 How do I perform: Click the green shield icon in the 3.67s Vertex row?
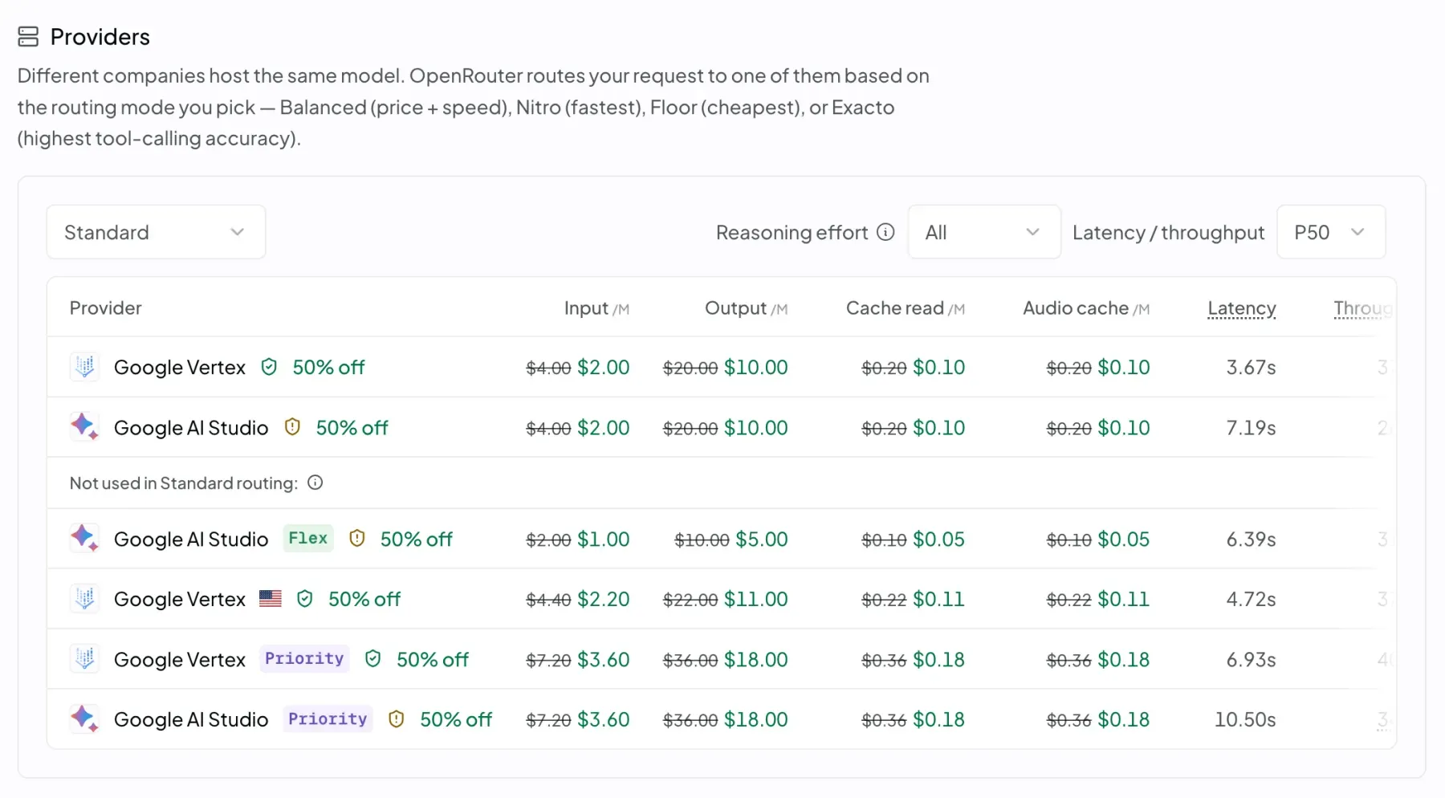(269, 367)
